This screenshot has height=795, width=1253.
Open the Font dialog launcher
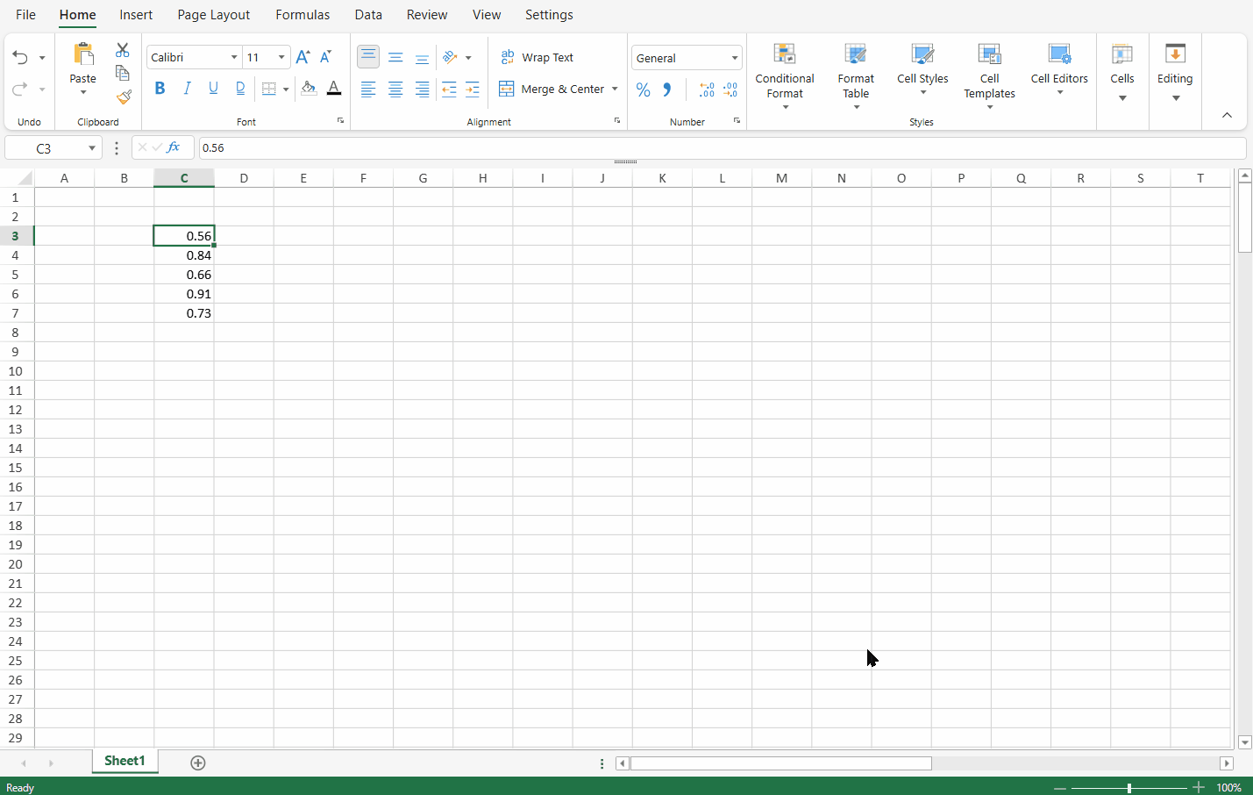[340, 121]
